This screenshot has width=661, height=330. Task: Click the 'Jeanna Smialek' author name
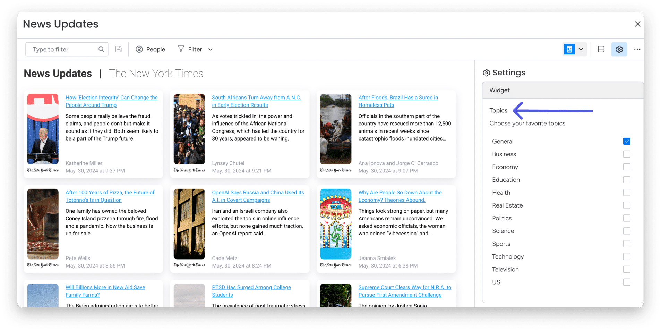pos(377,258)
